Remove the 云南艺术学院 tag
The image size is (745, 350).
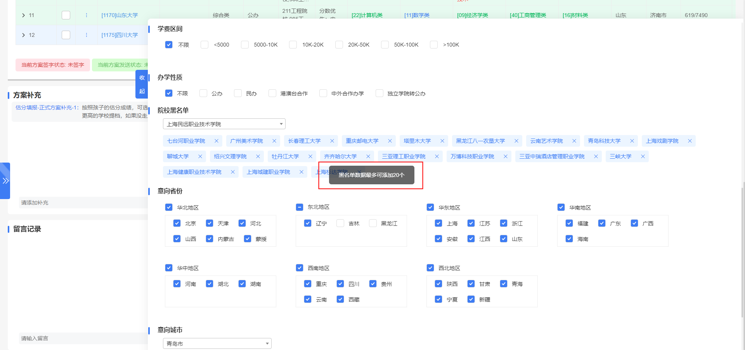pyautogui.click(x=574, y=141)
